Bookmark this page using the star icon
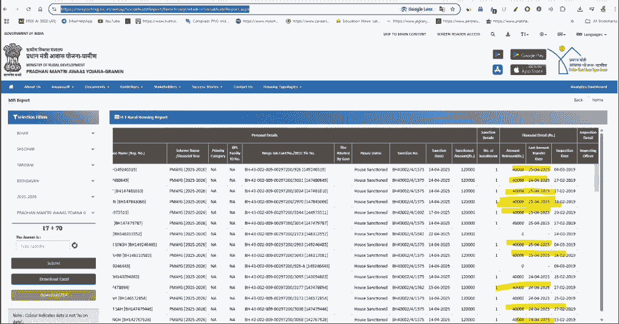Image resolution: width=619 pixels, height=324 pixels. click(x=452, y=10)
